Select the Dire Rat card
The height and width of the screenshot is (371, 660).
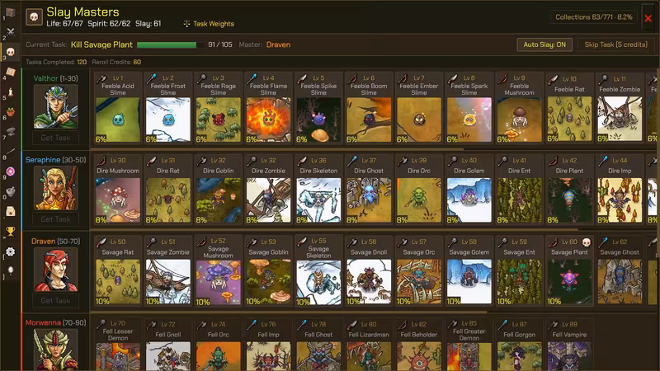click(x=168, y=190)
